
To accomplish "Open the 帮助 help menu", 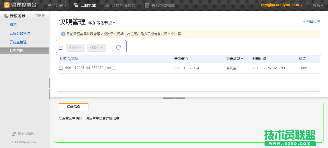I will coord(318,5).
